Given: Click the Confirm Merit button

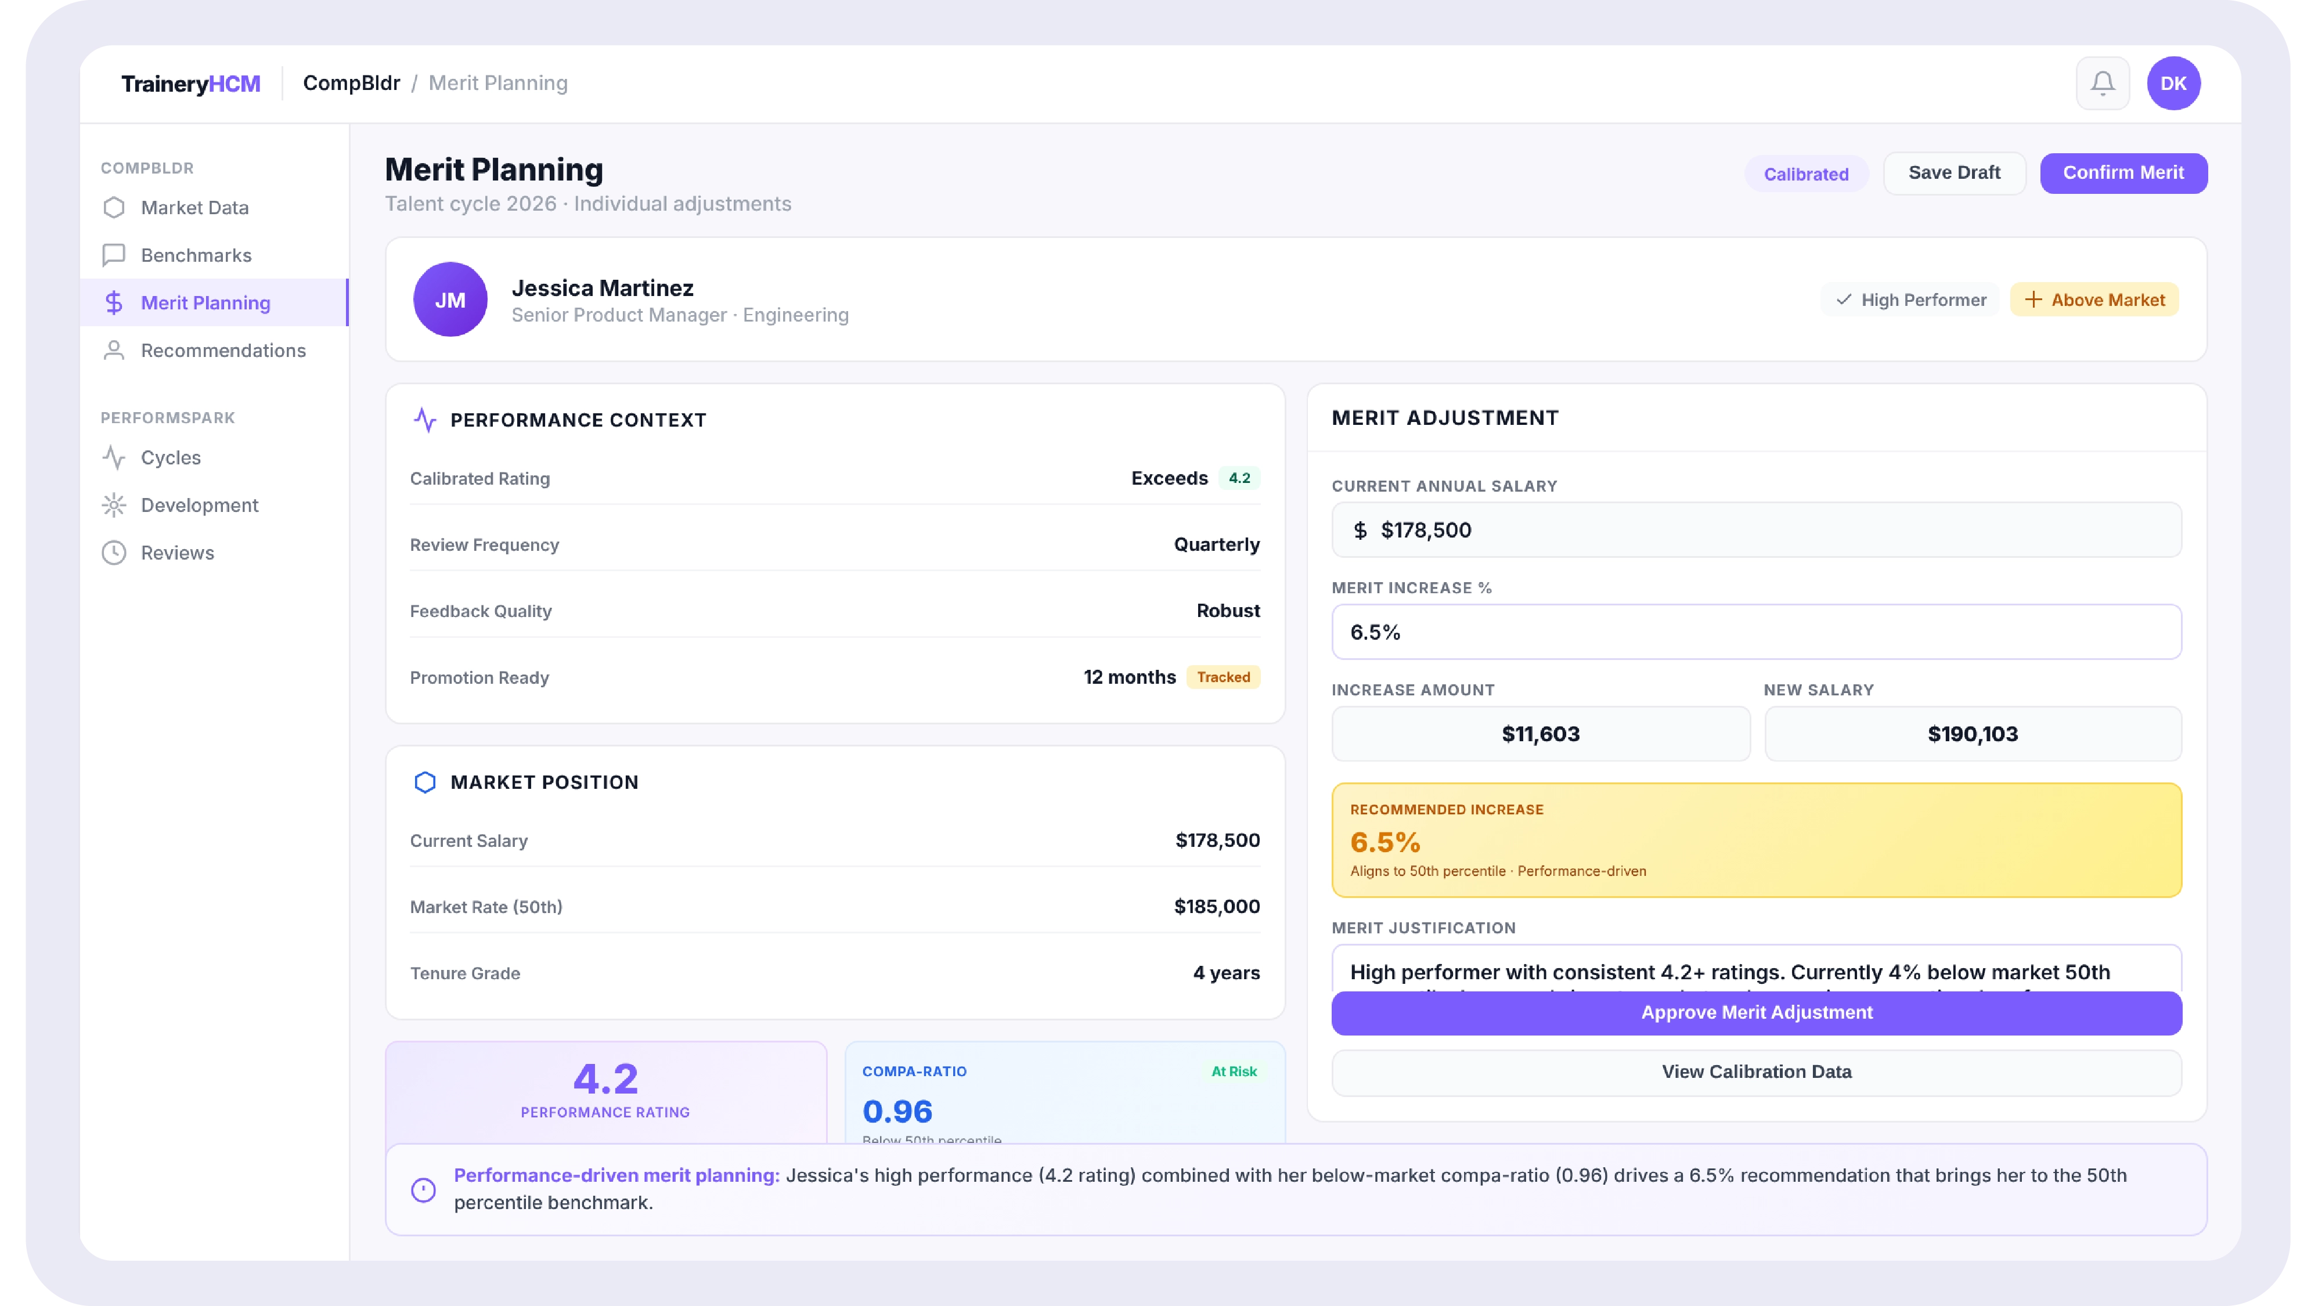Looking at the screenshot, I should point(2123,173).
